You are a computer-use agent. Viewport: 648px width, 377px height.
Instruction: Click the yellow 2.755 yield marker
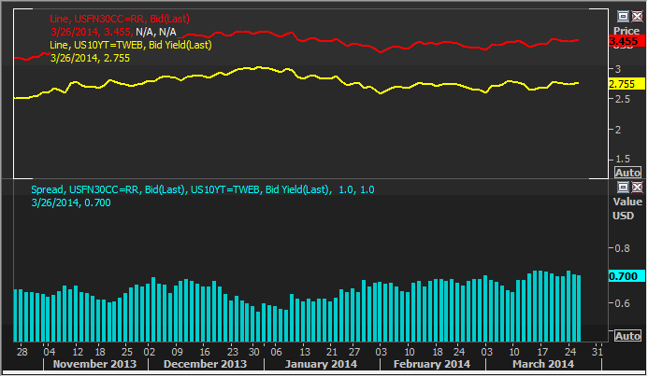click(x=623, y=84)
